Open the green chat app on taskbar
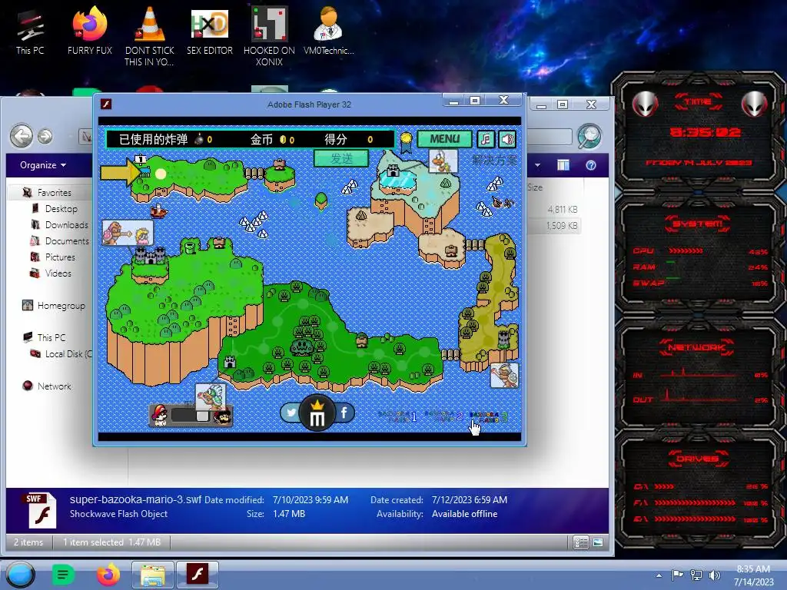 [63, 575]
